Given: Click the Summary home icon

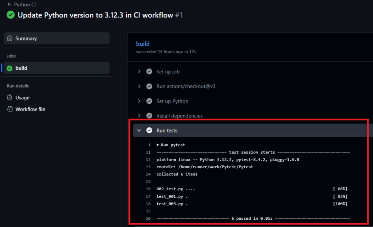Looking at the screenshot, I should pos(10,38).
